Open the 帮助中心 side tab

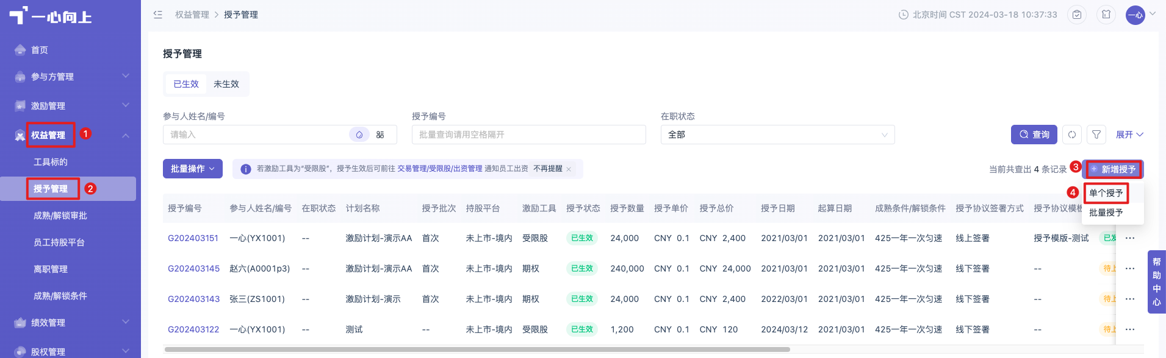point(1157,282)
